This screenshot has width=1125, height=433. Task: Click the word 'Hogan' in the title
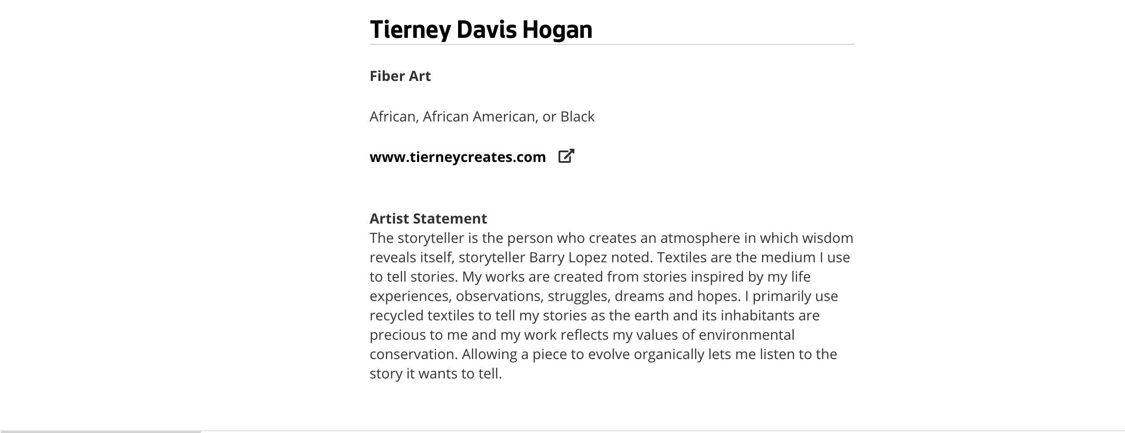(x=557, y=29)
